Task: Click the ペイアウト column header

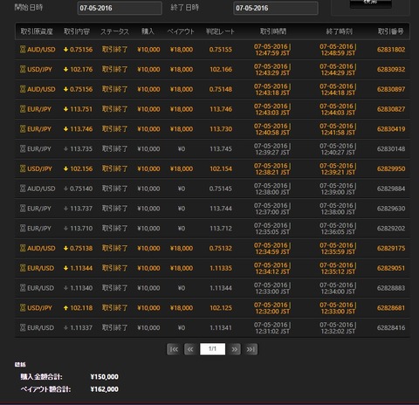Action: [x=181, y=31]
